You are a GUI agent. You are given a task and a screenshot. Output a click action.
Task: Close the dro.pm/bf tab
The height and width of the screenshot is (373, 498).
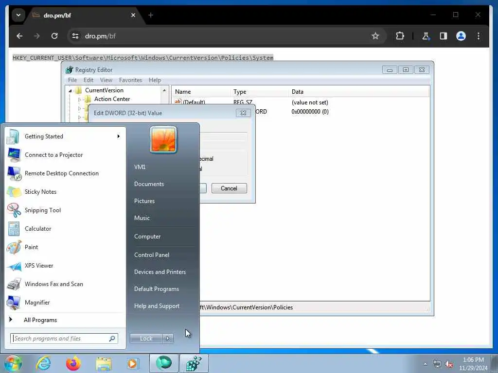pyautogui.click(x=133, y=15)
